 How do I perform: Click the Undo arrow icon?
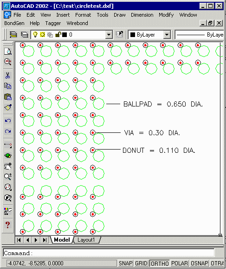[x=8, y=120]
